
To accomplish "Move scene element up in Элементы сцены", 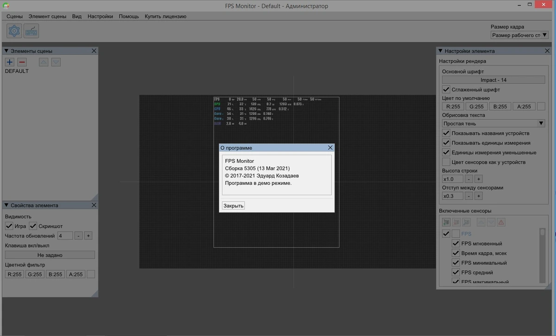I will pyautogui.click(x=44, y=62).
